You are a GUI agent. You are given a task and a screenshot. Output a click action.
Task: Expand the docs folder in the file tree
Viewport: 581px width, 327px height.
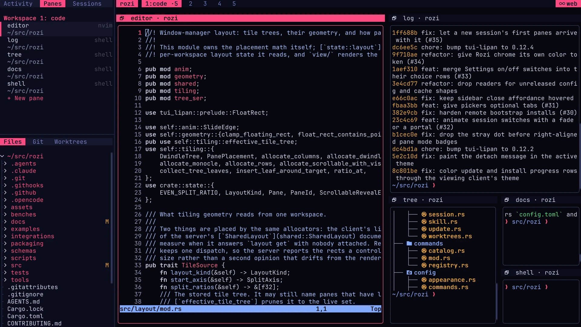[x=5, y=222]
